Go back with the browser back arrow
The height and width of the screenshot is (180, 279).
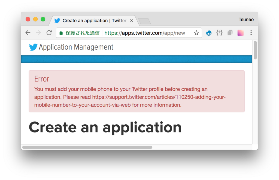coord(28,33)
